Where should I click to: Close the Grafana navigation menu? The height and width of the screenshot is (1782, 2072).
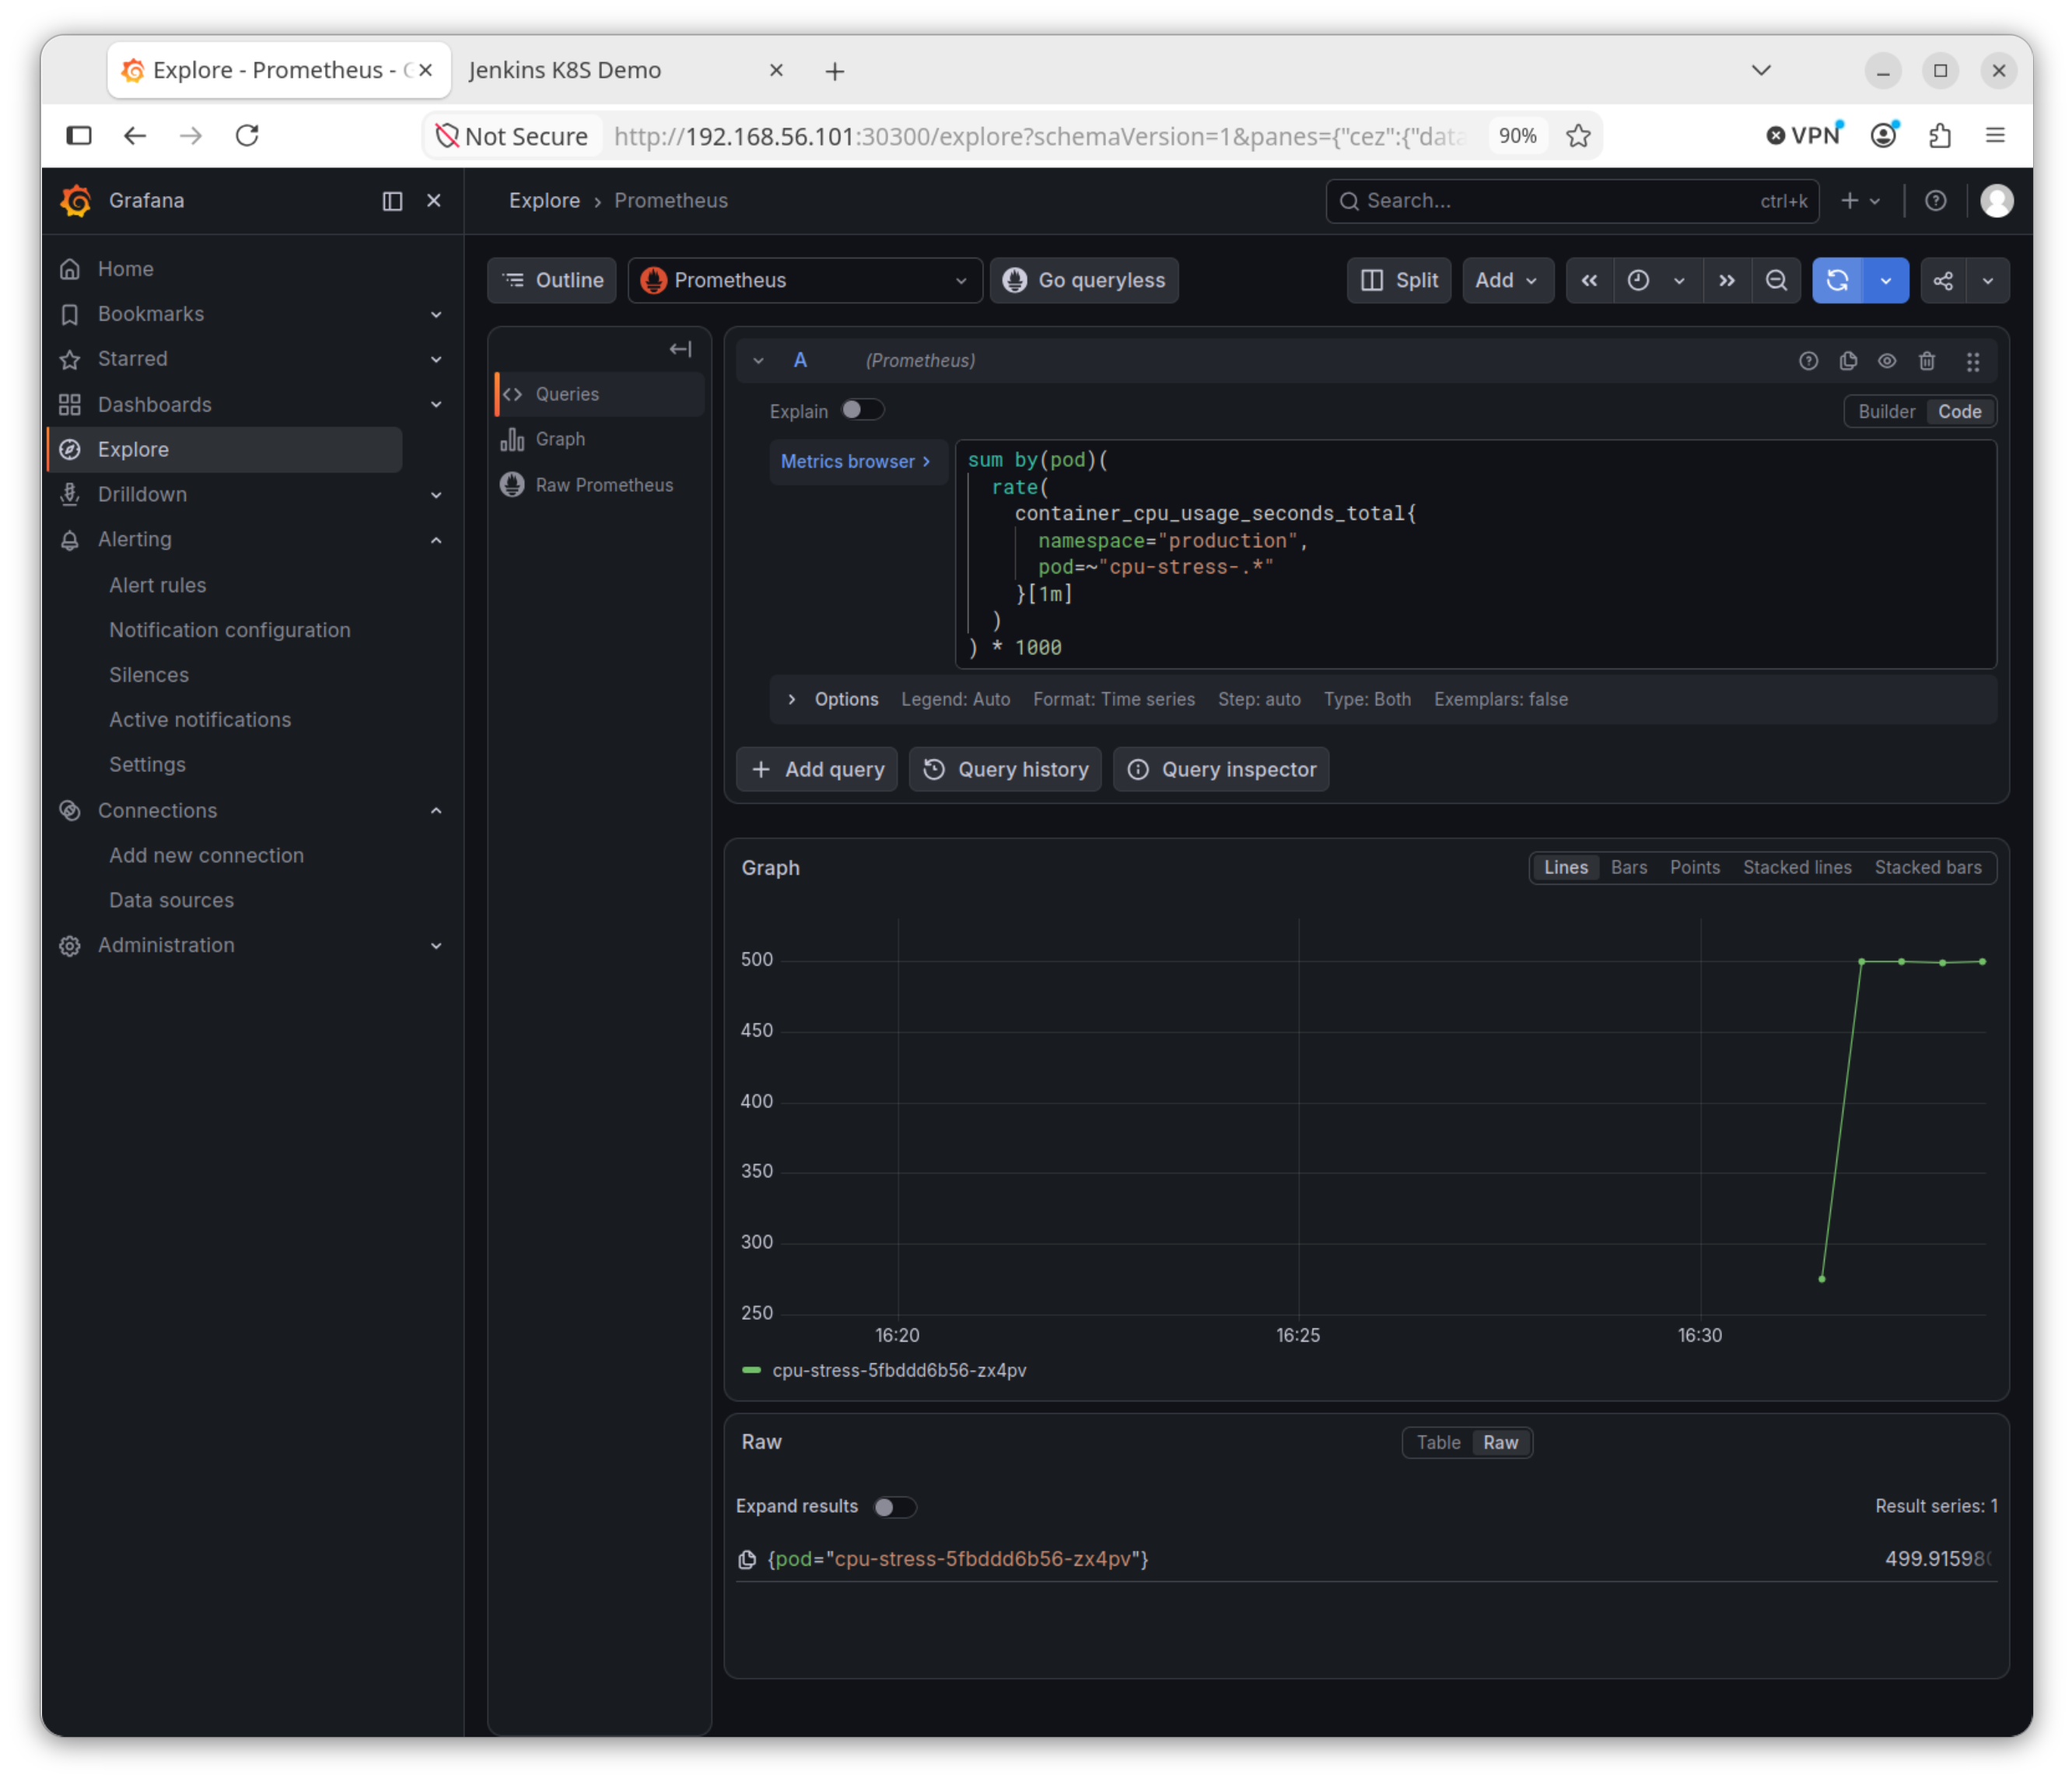coord(434,201)
